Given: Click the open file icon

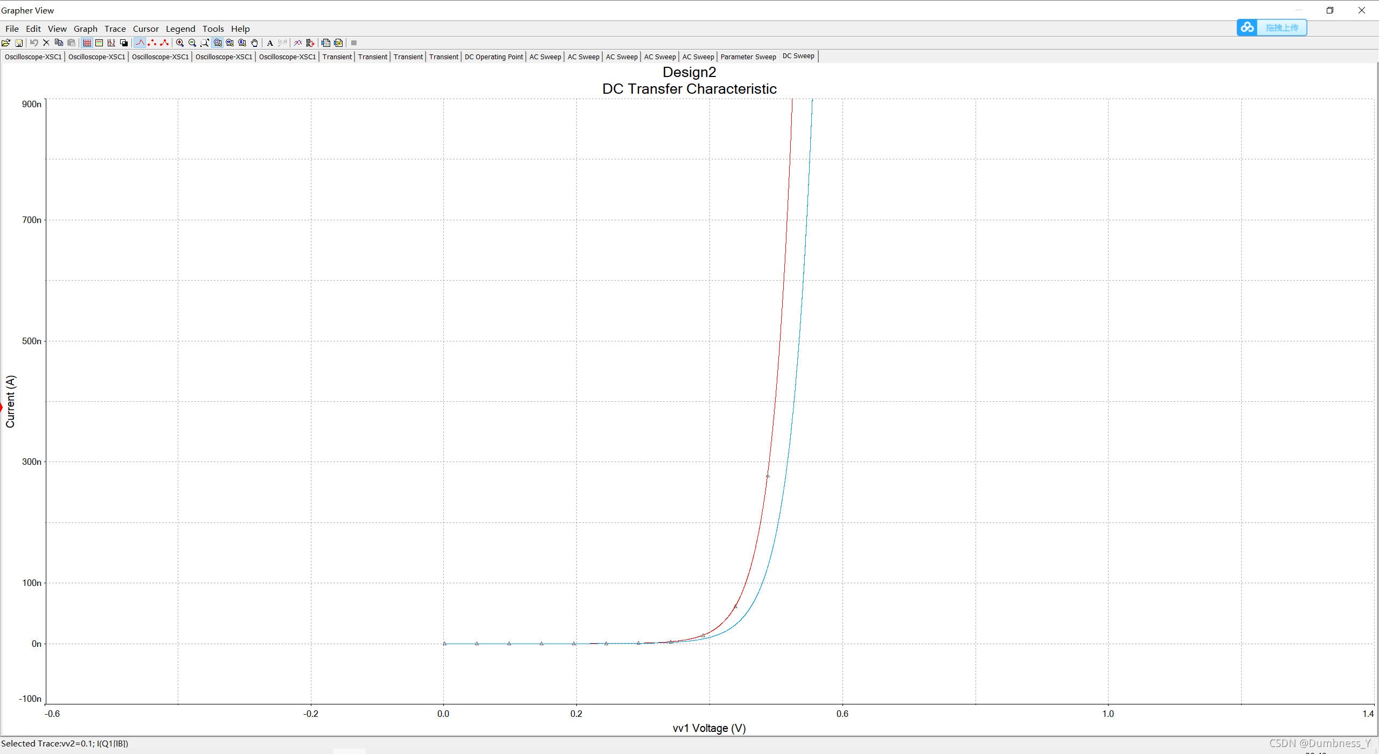Looking at the screenshot, I should click(x=6, y=43).
